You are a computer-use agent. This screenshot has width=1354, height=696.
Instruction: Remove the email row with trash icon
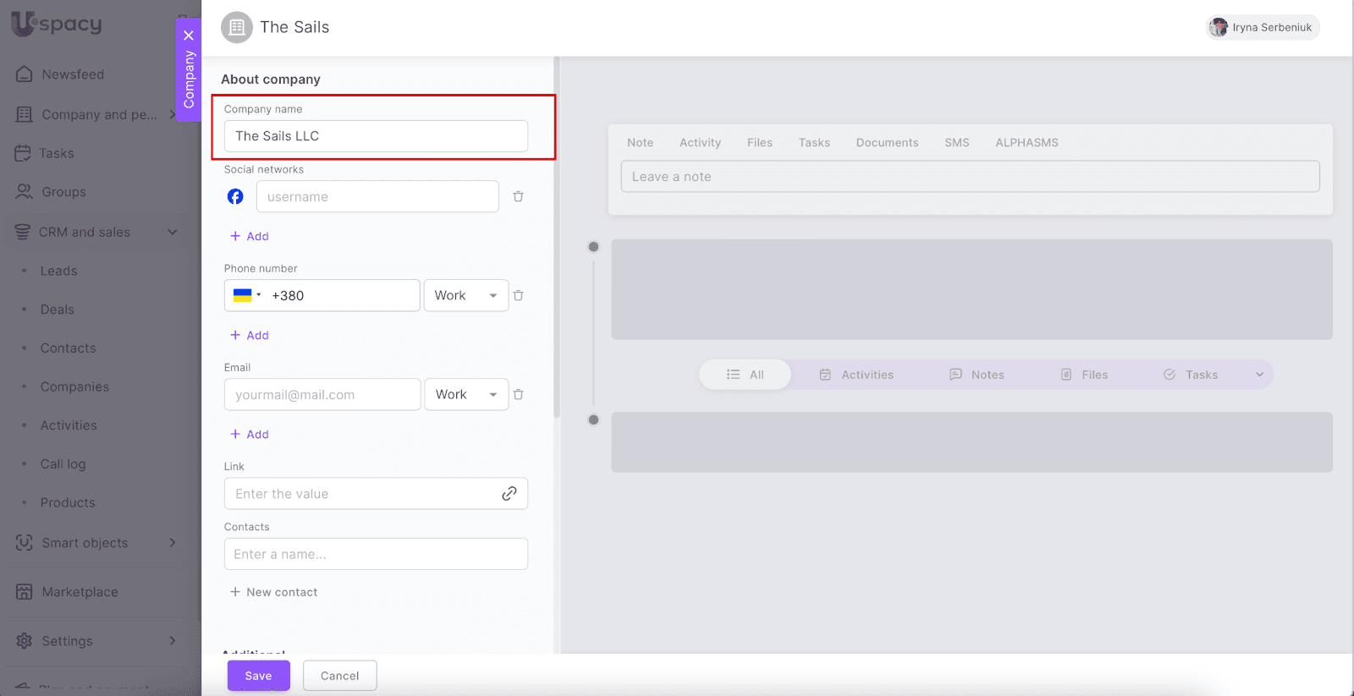pos(518,395)
